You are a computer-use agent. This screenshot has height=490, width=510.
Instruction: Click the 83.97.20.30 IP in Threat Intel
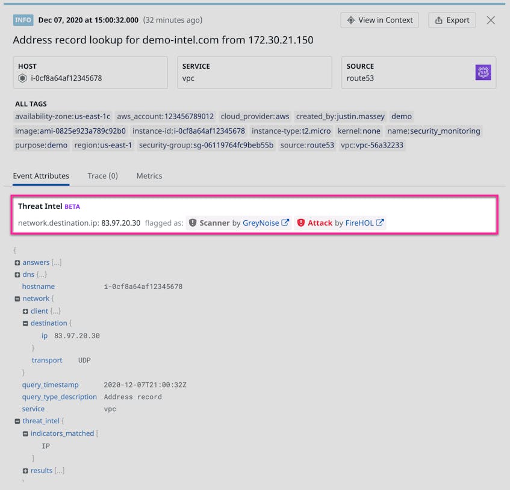[x=120, y=223]
